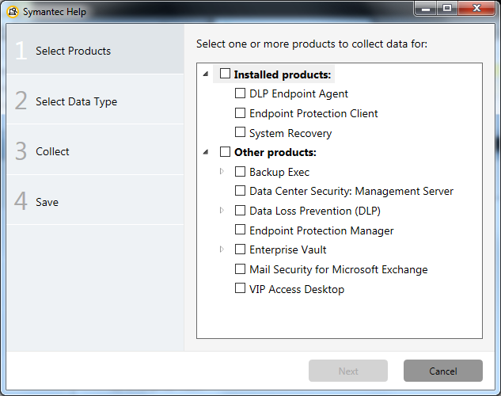Expand the Enterprise Vault tree node
Screen dimensions: 501x396
coord(222,249)
